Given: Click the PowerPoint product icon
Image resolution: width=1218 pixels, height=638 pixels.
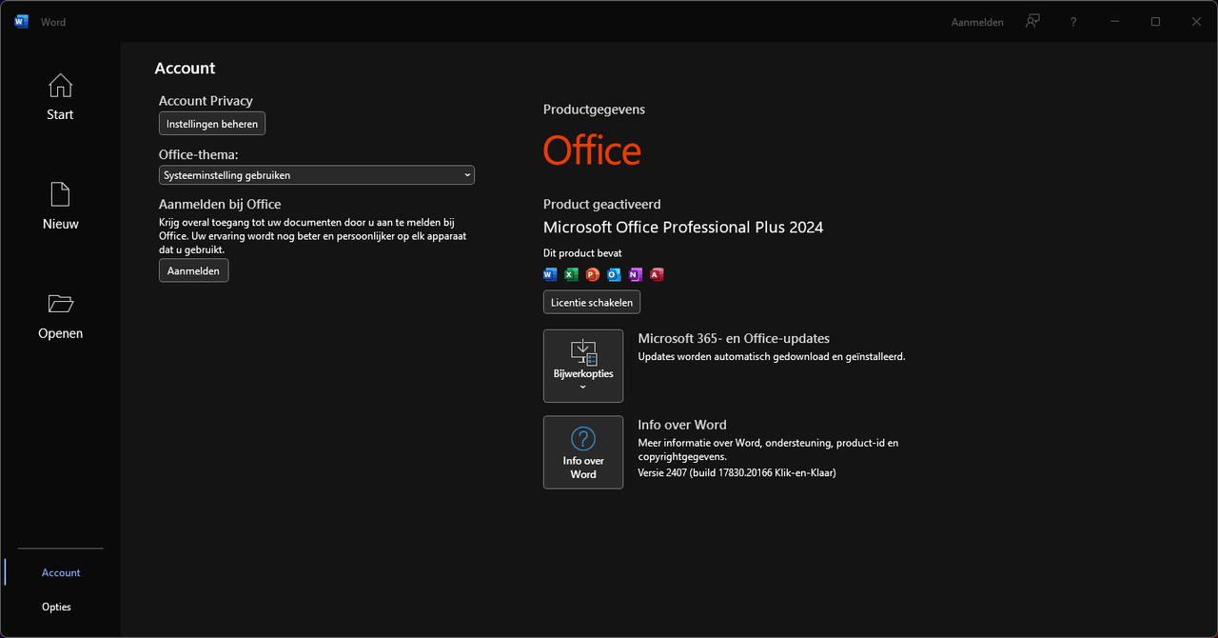Looking at the screenshot, I should click(593, 274).
